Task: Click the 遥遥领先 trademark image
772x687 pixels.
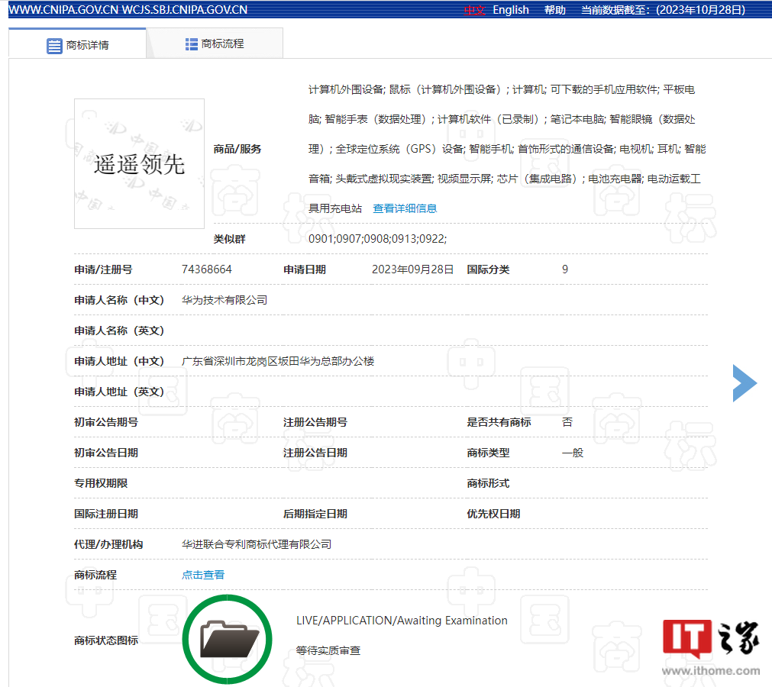Action: point(138,163)
